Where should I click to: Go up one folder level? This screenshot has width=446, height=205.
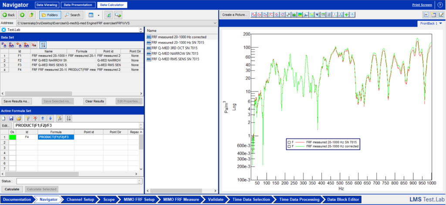(32, 15)
